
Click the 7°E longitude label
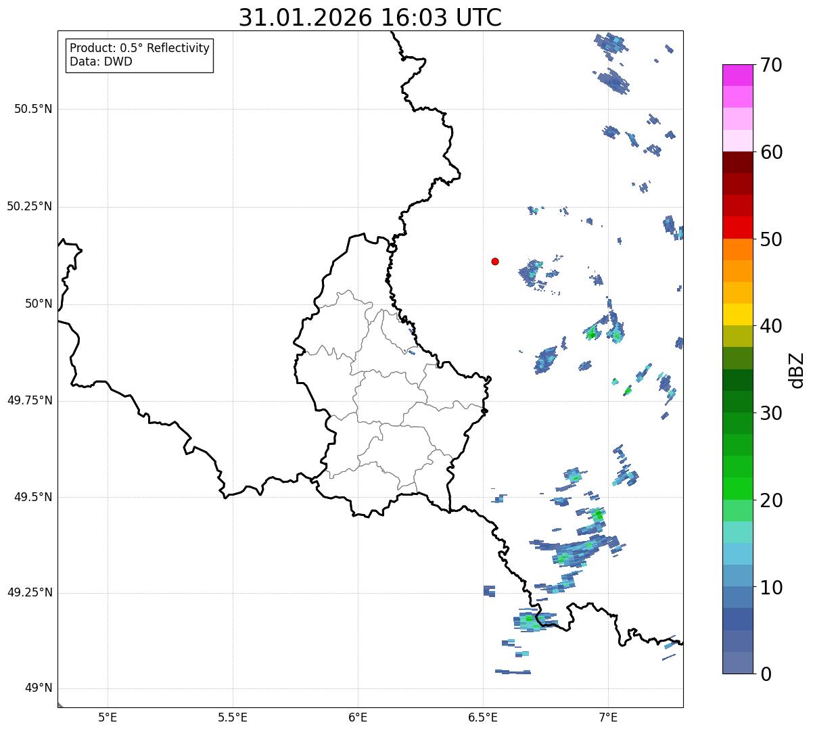(608, 717)
